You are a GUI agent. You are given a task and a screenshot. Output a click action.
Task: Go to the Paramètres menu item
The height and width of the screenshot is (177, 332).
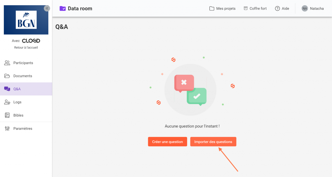click(x=23, y=128)
